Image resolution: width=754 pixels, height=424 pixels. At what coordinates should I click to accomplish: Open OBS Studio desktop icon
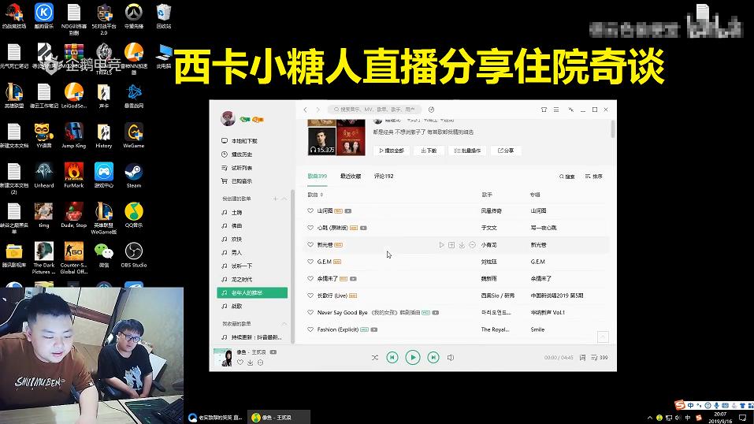pyautogui.click(x=134, y=255)
